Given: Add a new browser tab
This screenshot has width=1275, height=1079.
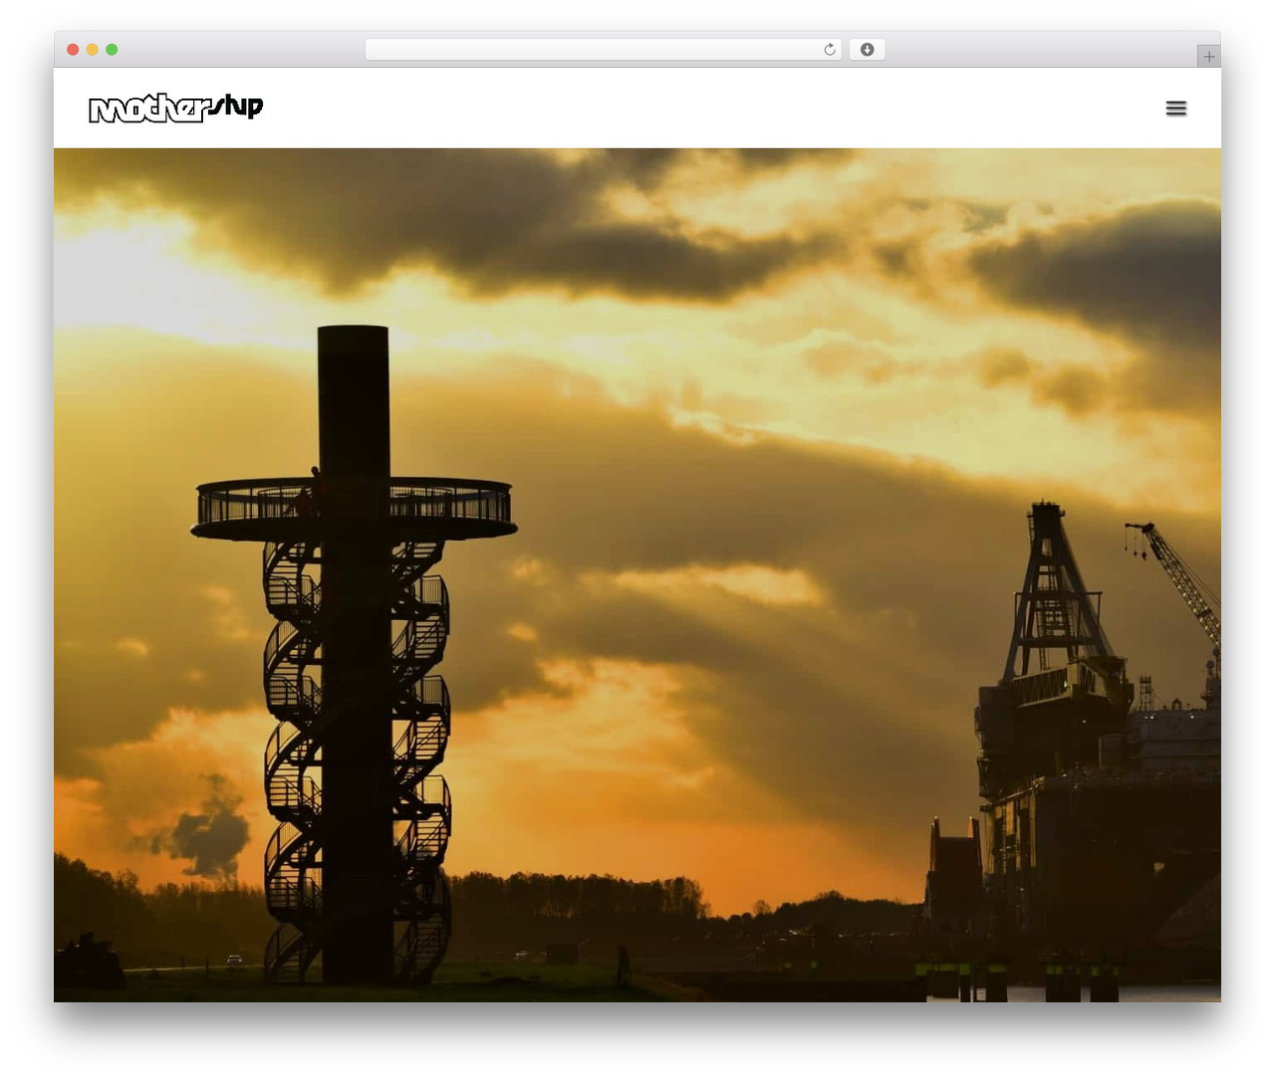Looking at the screenshot, I should pos(1208,57).
